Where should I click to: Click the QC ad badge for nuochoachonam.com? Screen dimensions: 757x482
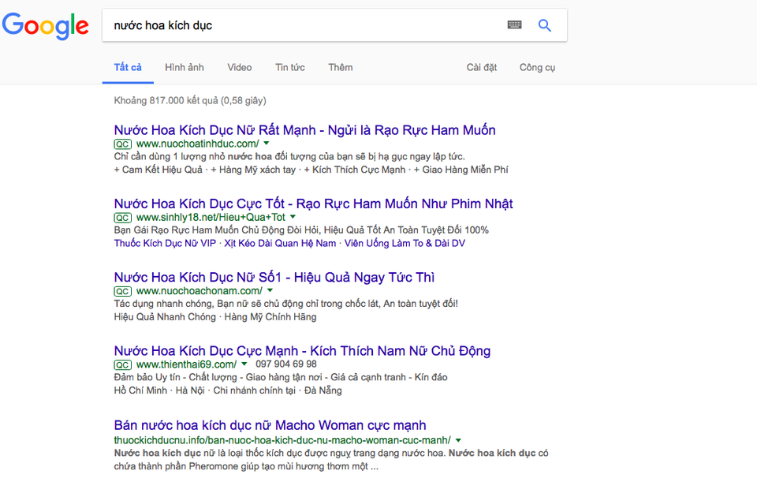click(x=123, y=291)
